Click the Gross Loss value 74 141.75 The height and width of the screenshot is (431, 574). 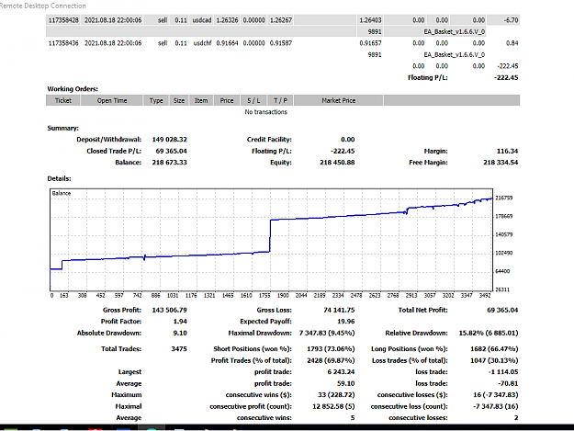point(339,311)
